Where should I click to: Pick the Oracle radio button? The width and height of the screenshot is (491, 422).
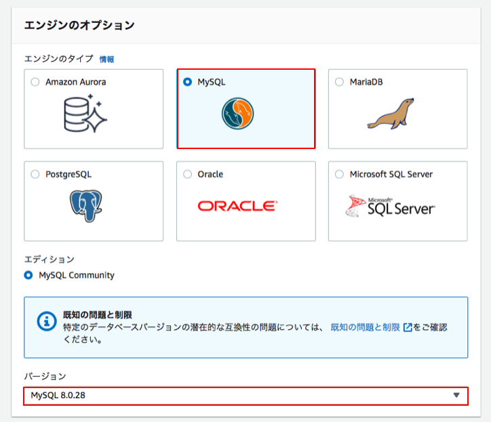pos(188,174)
